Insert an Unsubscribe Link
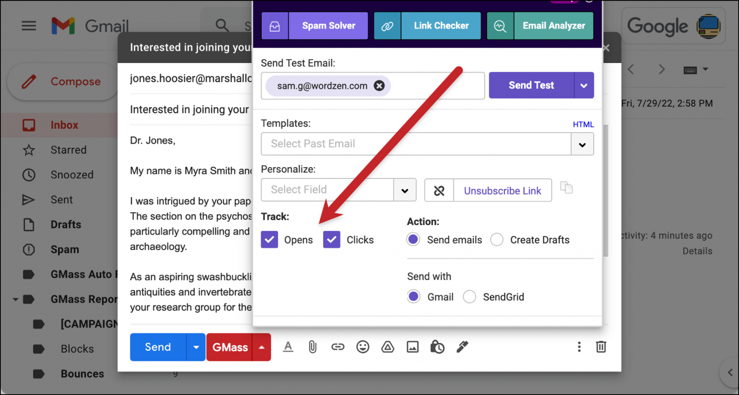 tap(502, 190)
